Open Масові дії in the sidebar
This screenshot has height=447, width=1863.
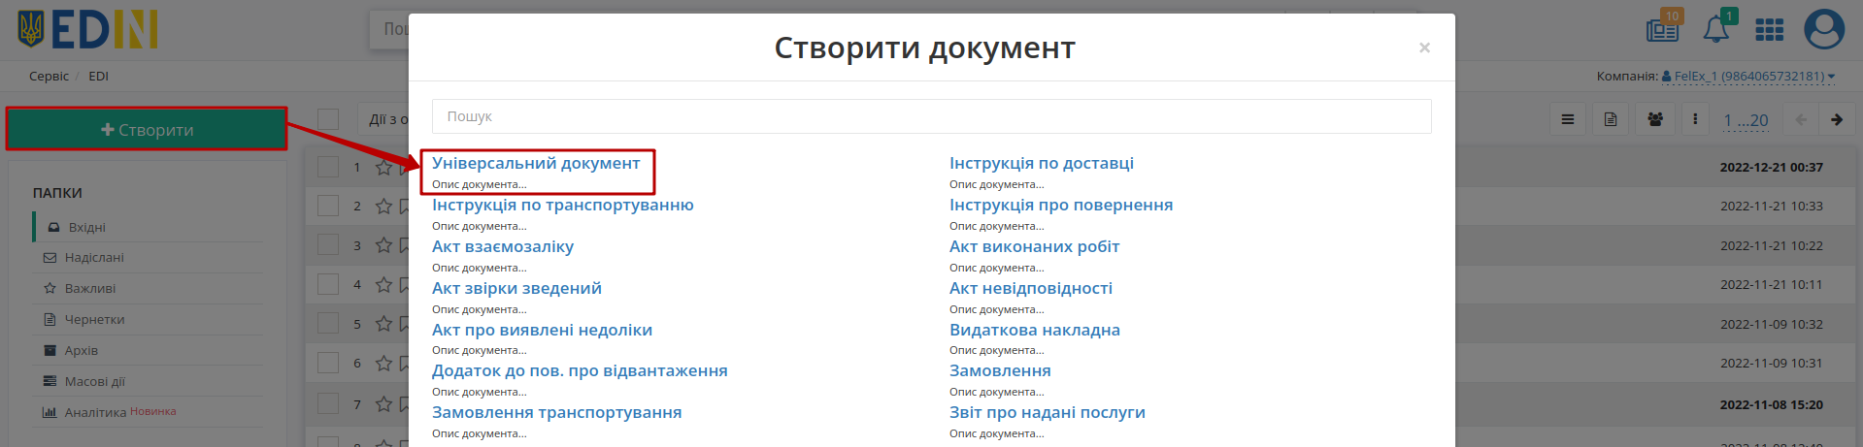point(94,382)
